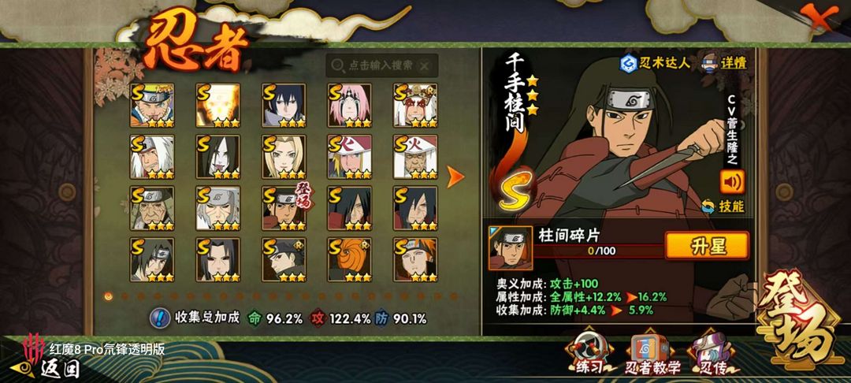This screenshot has height=383, width=851.
Task: Select the first orange page indicator dot
Action: tap(109, 296)
